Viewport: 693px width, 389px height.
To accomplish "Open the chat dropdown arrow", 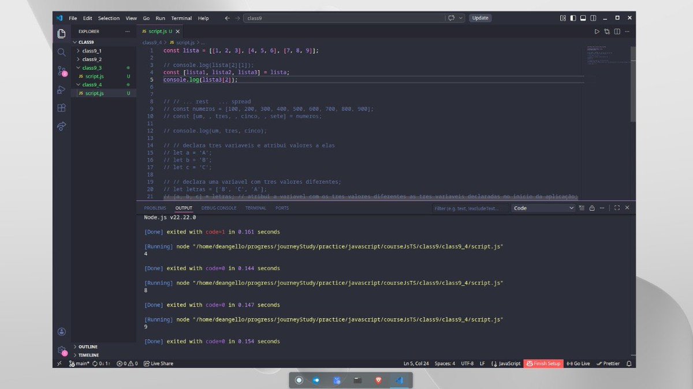I will 461,18.
